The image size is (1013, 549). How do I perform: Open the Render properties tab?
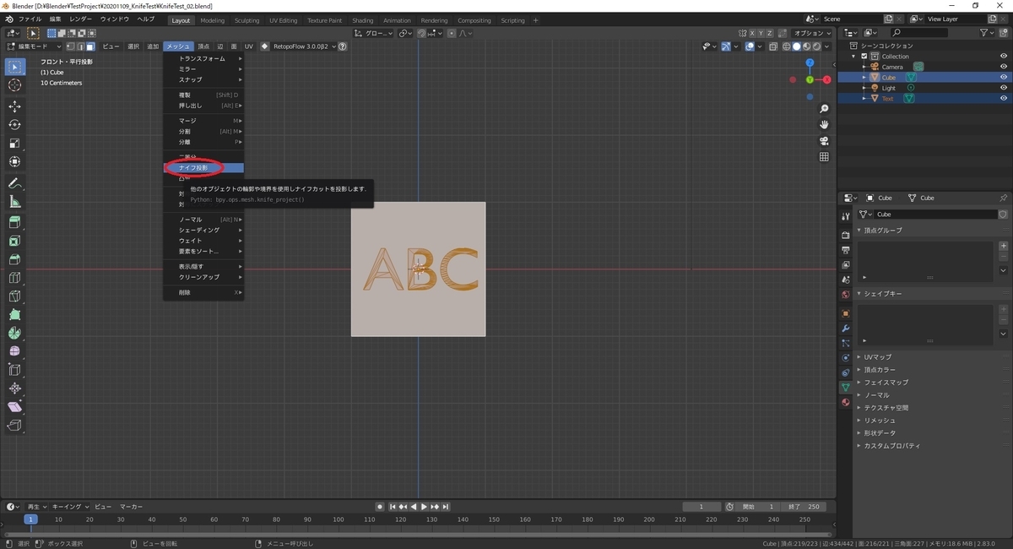tap(845, 234)
